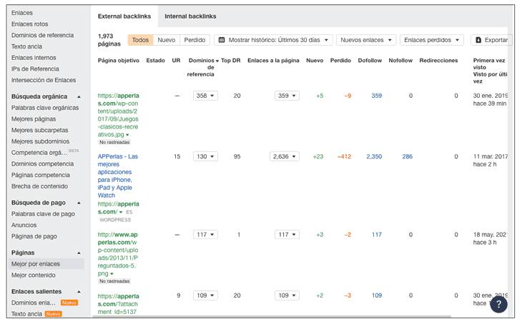Open the calendar icon history filter
Image resolution: width=522 pixels, height=324 pixels.
pos(221,41)
